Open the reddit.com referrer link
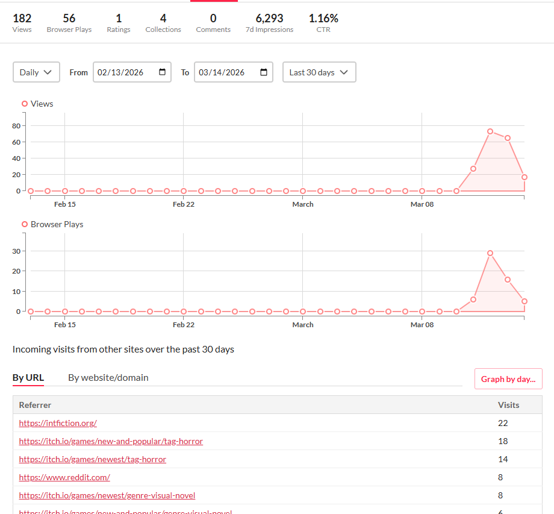This screenshot has width=554, height=514. (64, 477)
